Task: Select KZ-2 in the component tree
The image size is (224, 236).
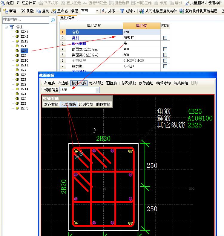Action: 24,36
